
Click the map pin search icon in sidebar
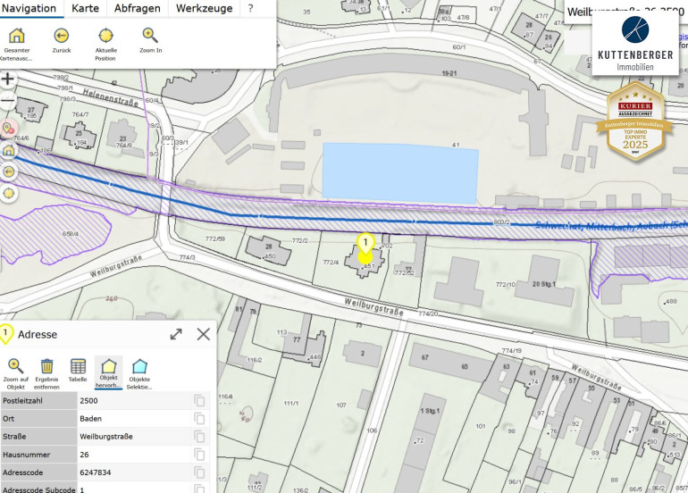[x=9, y=129]
